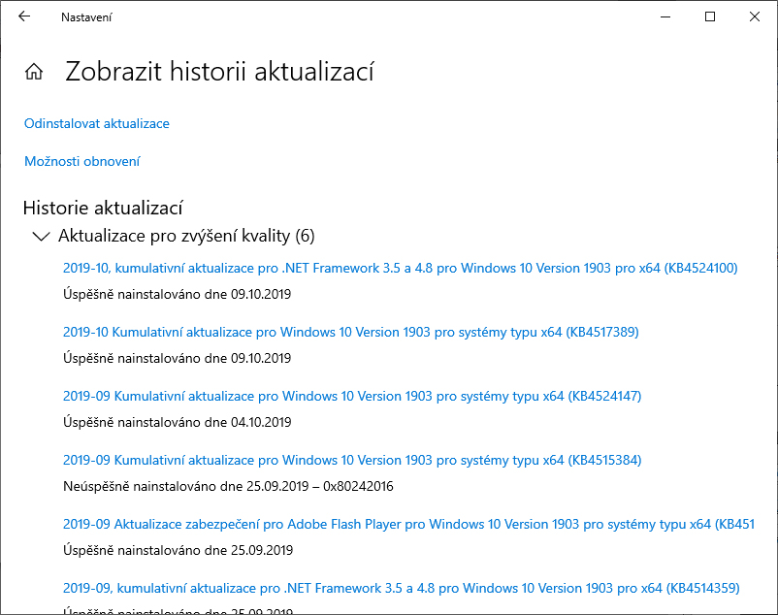Open the Možnosti obnovení link

[82, 162]
